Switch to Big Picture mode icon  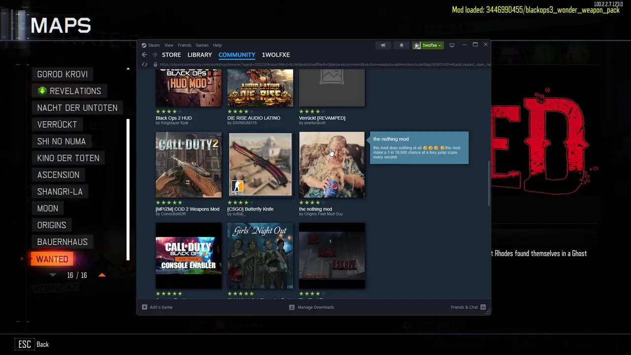[x=452, y=45]
